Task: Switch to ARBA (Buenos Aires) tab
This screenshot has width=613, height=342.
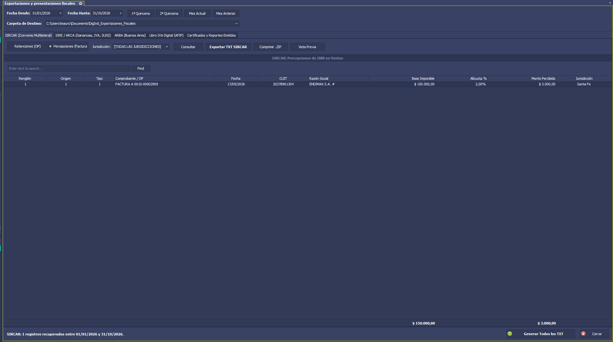Action: (130, 35)
